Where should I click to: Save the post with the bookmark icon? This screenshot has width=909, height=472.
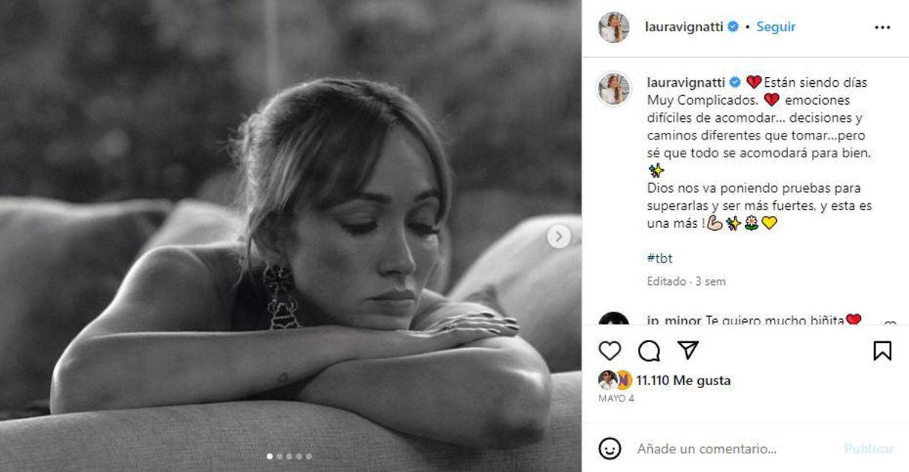click(x=881, y=350)
